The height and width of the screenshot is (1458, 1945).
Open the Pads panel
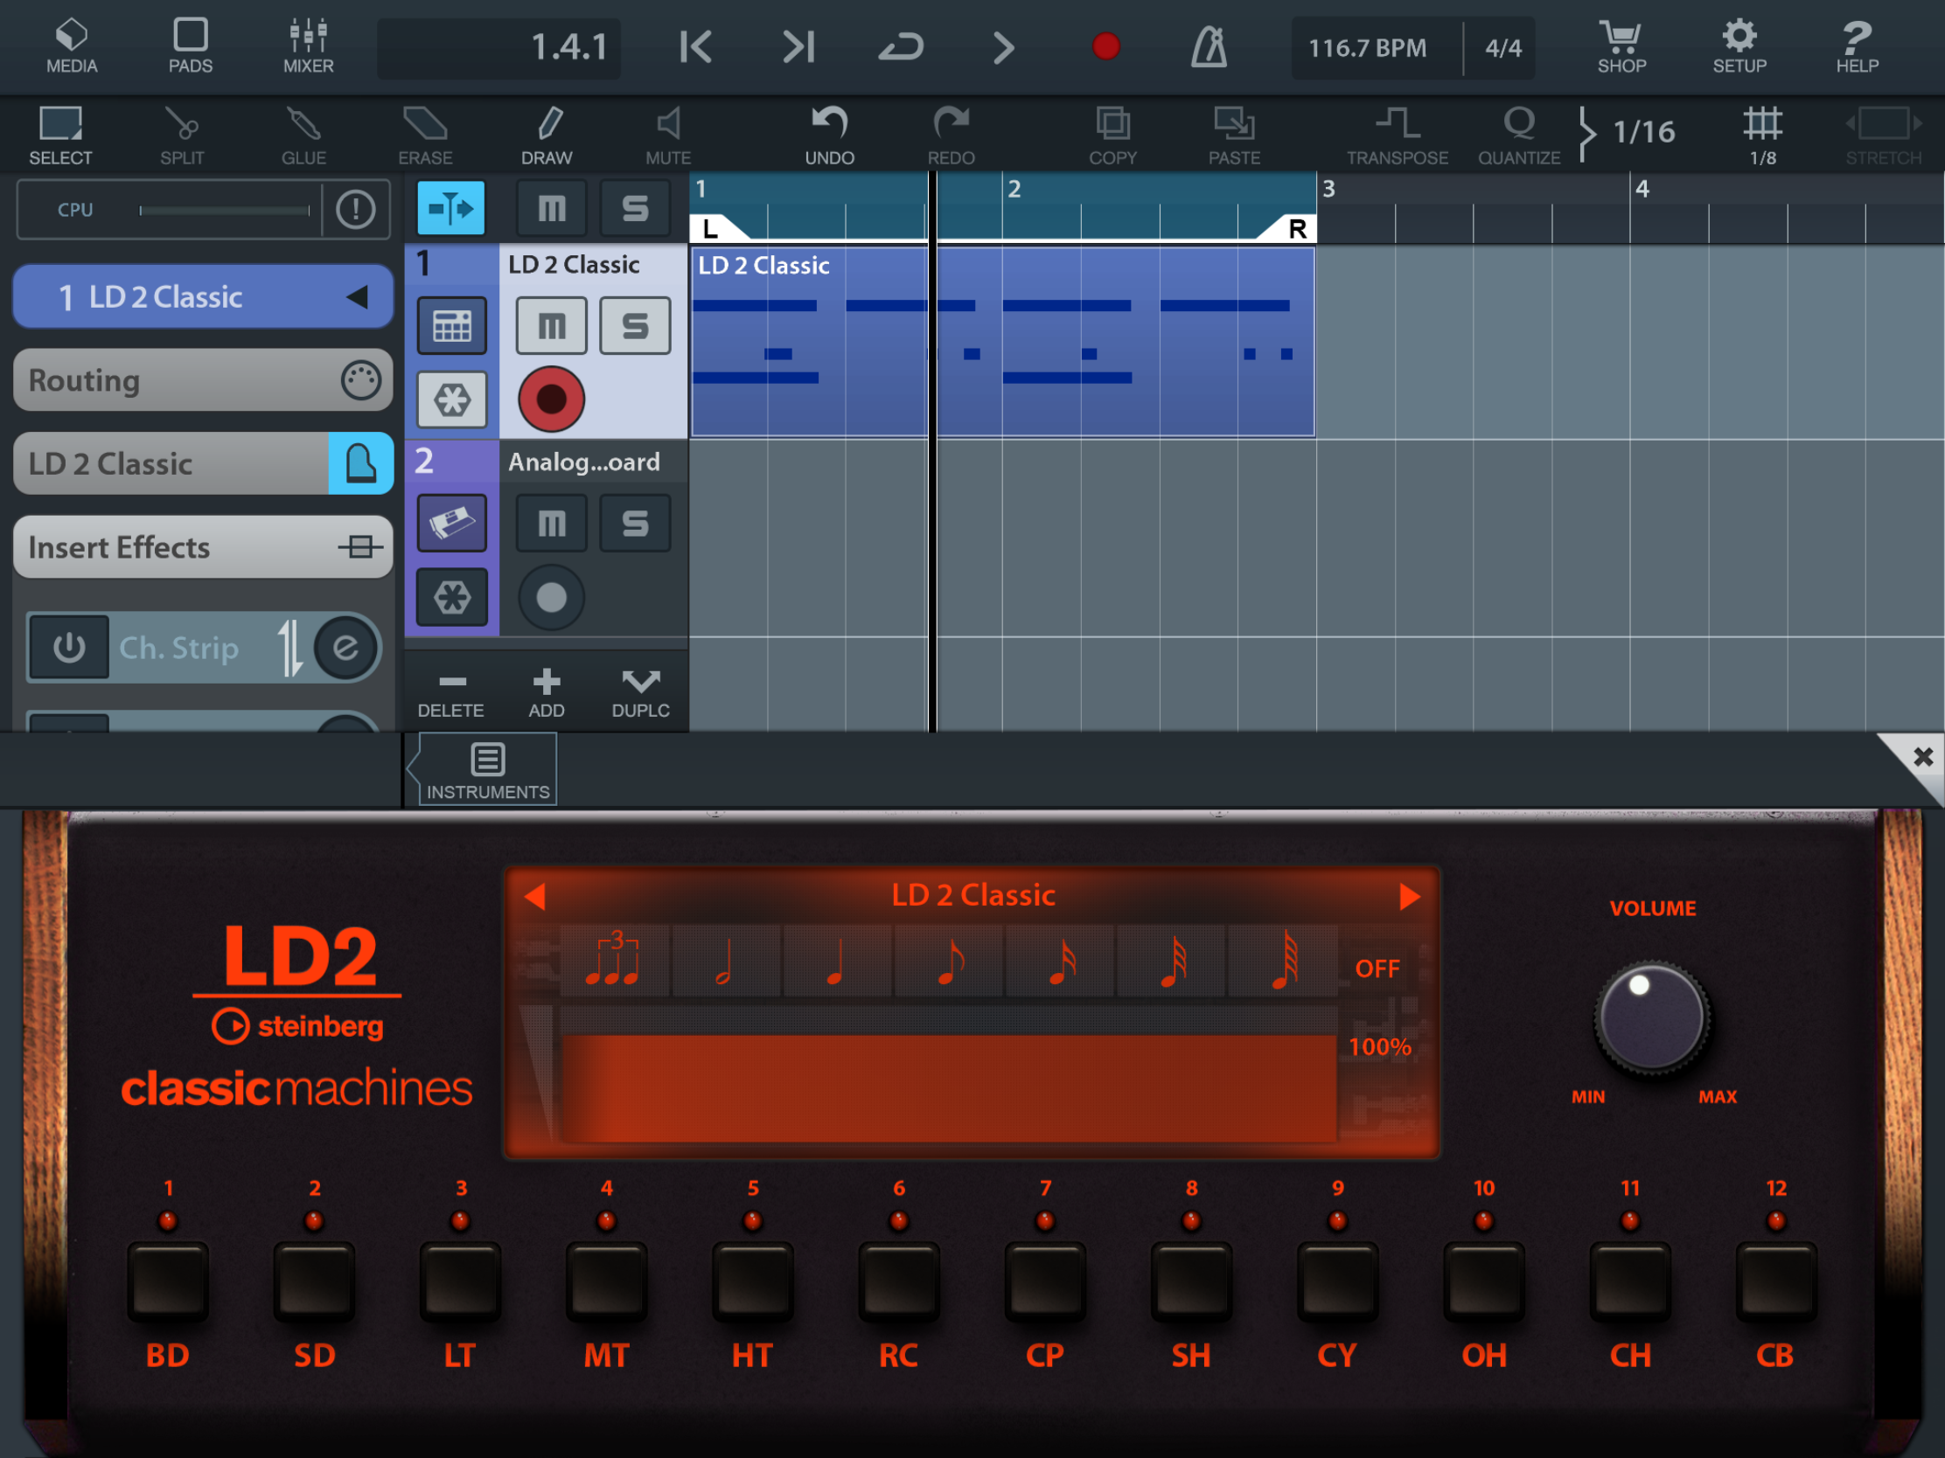click(190, 46)
